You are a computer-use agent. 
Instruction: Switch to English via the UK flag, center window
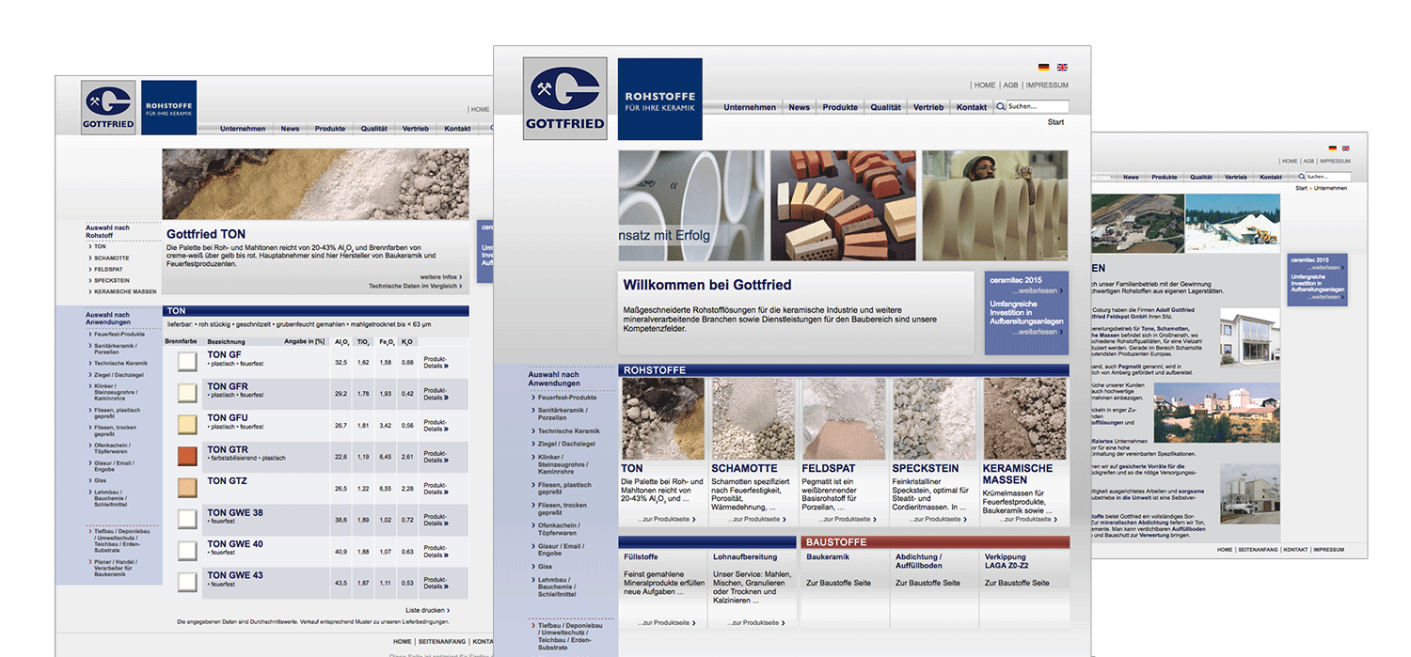tap(1062, 68)
